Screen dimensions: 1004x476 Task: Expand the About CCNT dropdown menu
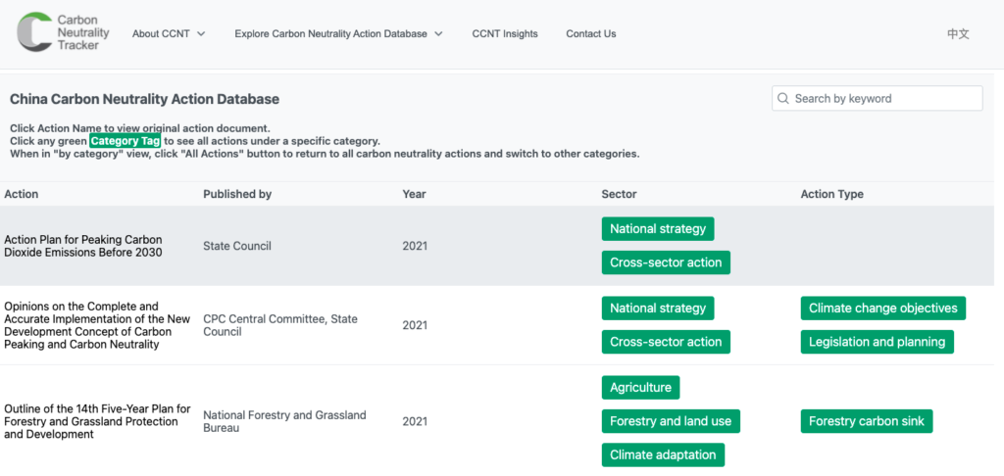click(x=168, y=33)
